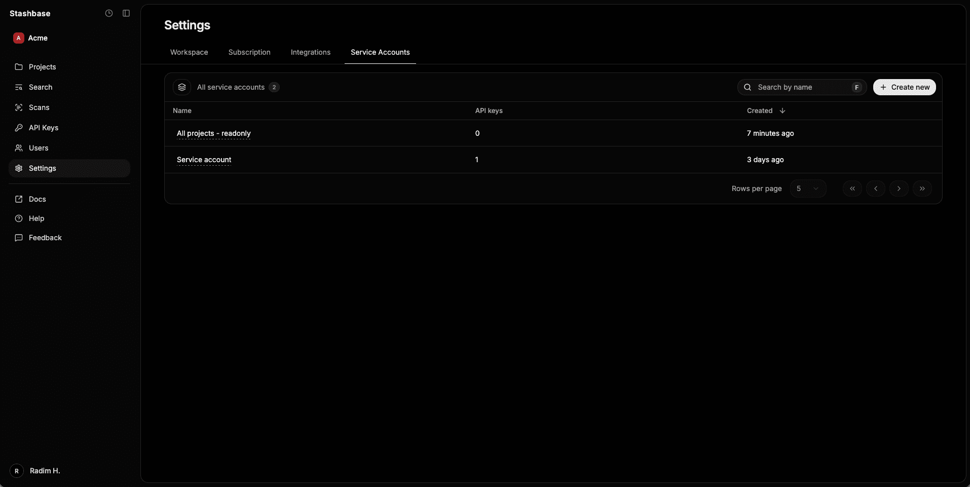Click the Scans sidebar icon
The width and height of the screenshot is (970, 487).
pyautogui.click(x=19, y=107)
